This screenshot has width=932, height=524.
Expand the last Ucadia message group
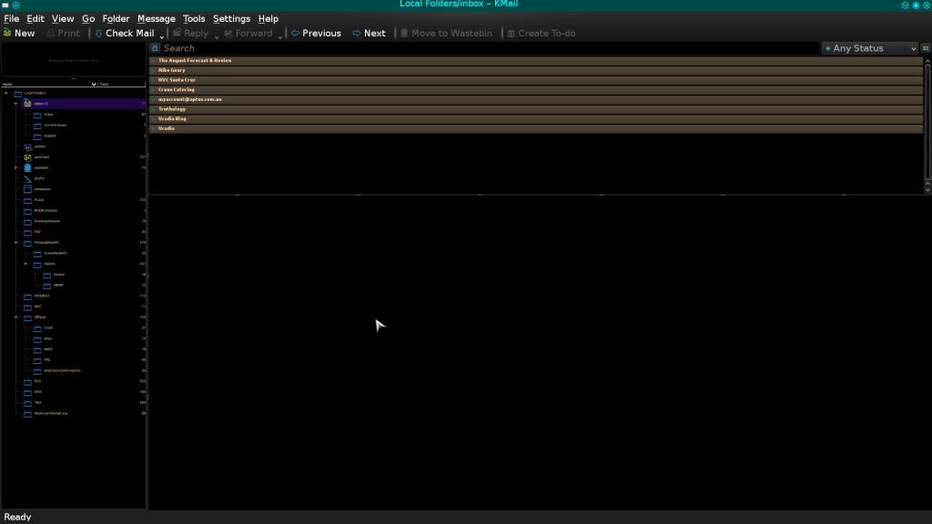(x=153, y=128)
